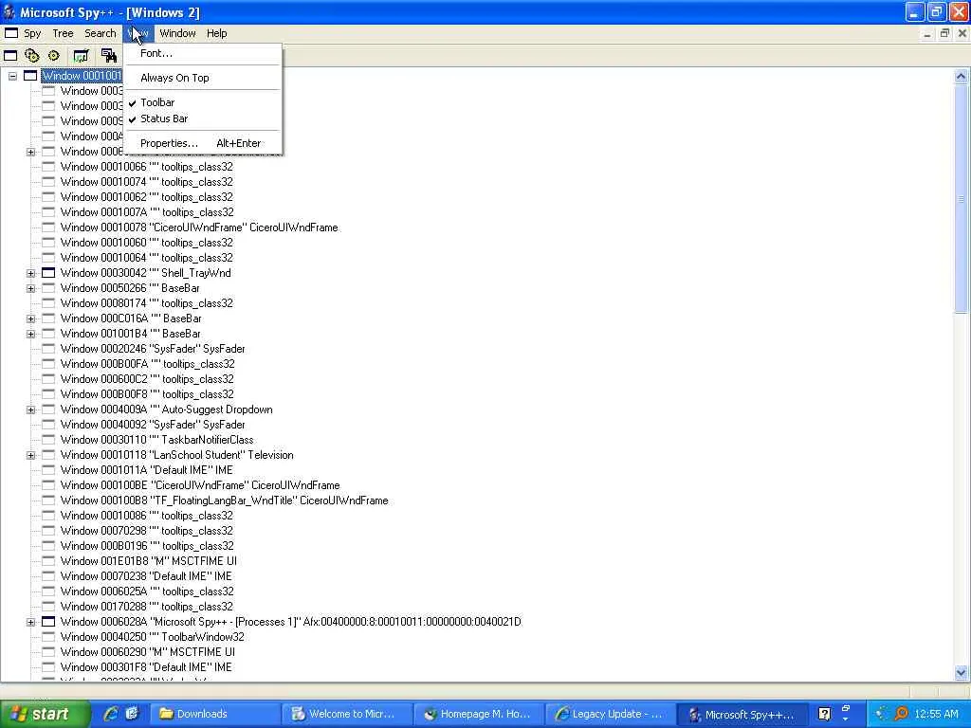Viewport: 971px width, 728px height.
Task: Collapse the root Window 0001001 node
Action: 12,76
